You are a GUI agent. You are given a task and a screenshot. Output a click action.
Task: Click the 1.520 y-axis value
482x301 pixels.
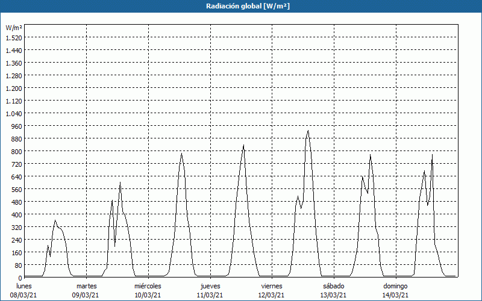(x=14, y=37)
